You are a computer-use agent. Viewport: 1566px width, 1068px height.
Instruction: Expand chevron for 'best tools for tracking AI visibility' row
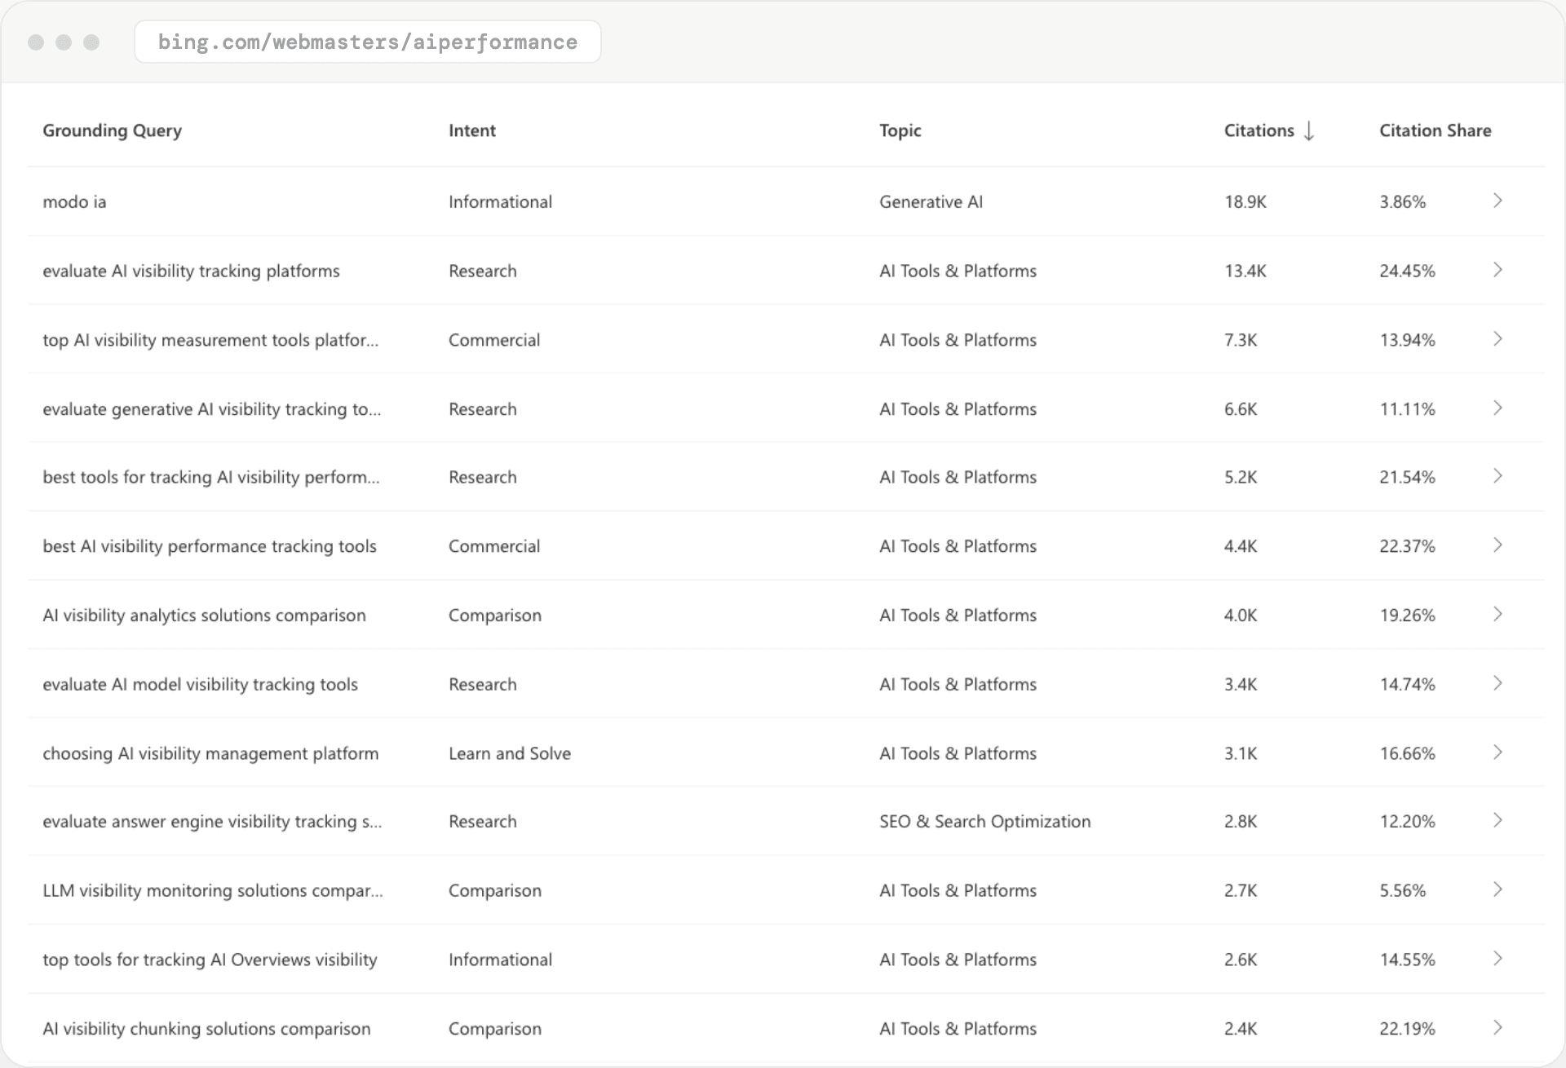(x=1497, y=476)
